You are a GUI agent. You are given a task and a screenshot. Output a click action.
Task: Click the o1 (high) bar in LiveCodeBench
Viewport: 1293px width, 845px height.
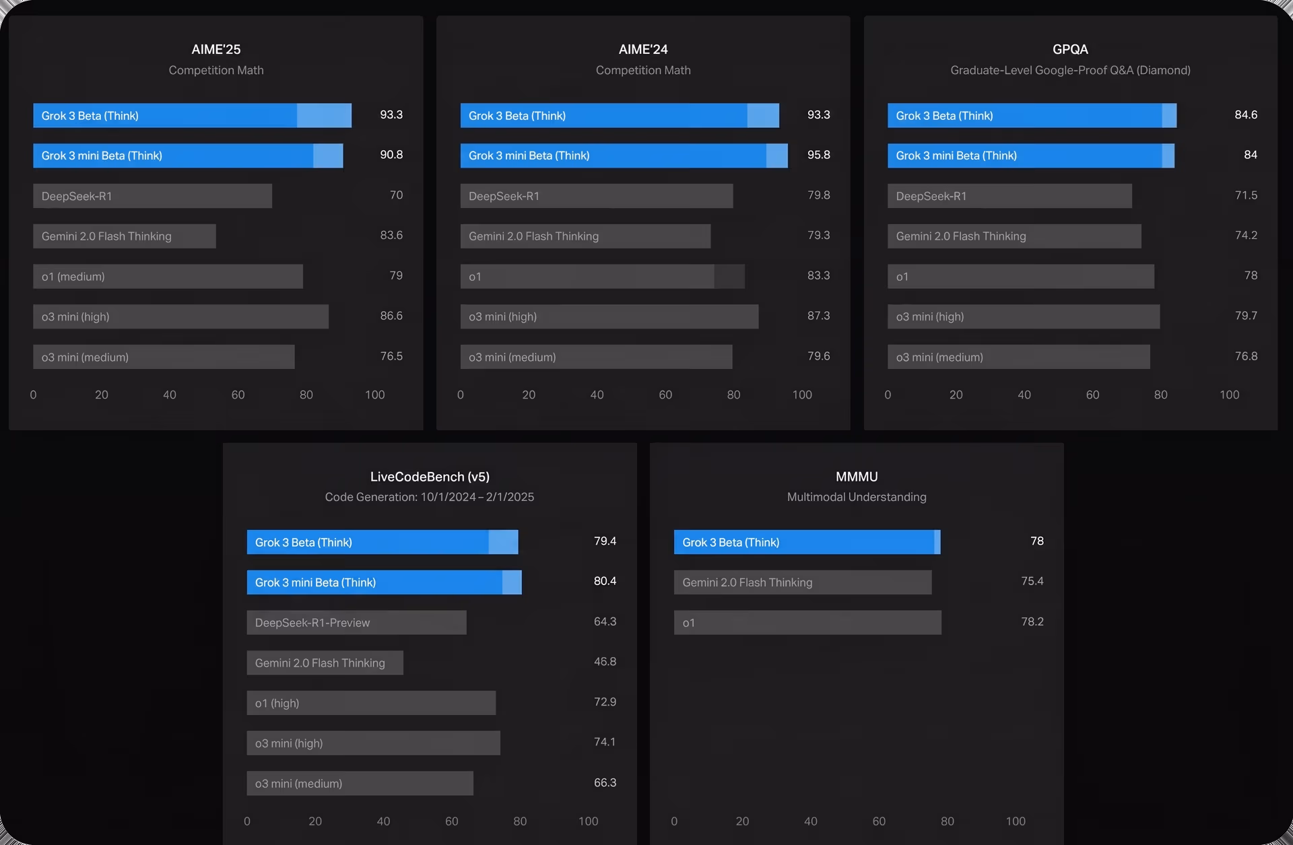coord(371,703)
